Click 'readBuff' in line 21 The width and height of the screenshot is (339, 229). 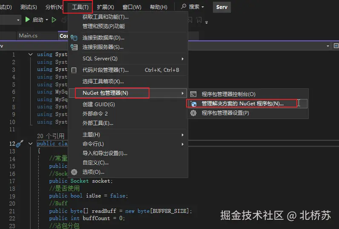pos(104,211)
